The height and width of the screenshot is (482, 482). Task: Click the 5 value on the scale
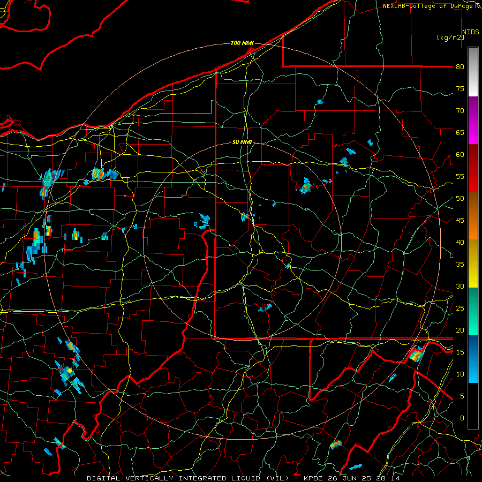pos(462,396)
